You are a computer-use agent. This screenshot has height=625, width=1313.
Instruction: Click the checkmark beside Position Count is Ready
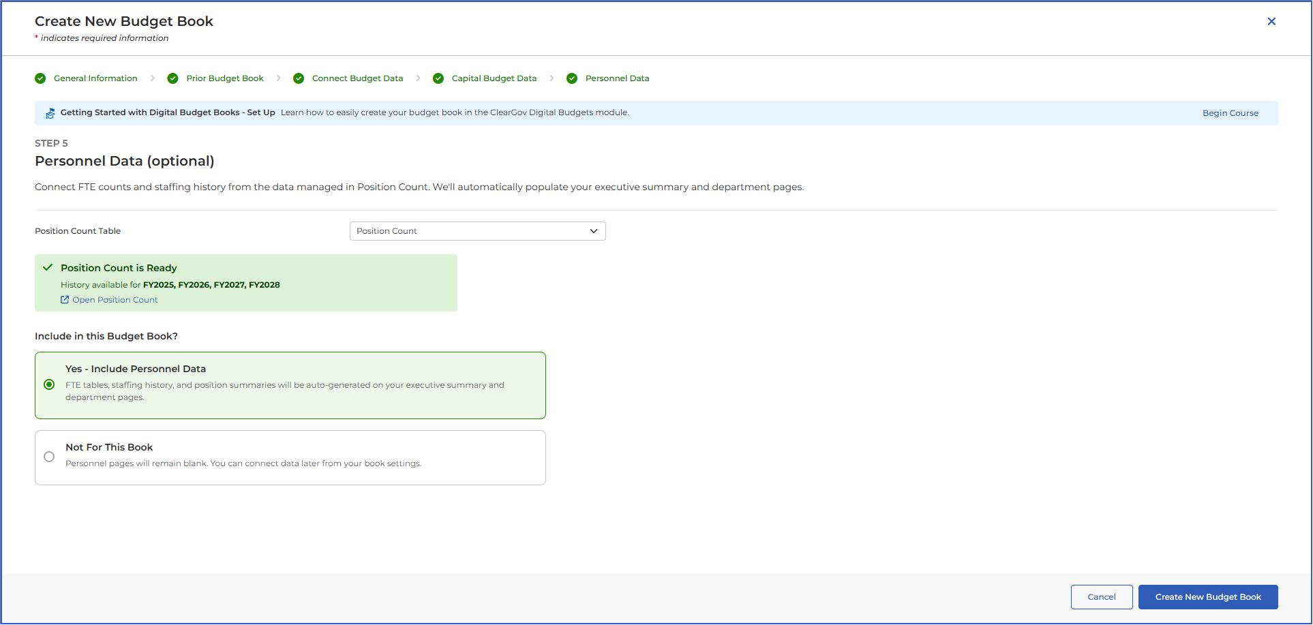[x=48, y=267]
